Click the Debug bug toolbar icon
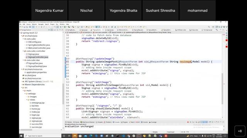 coord(61,27)
